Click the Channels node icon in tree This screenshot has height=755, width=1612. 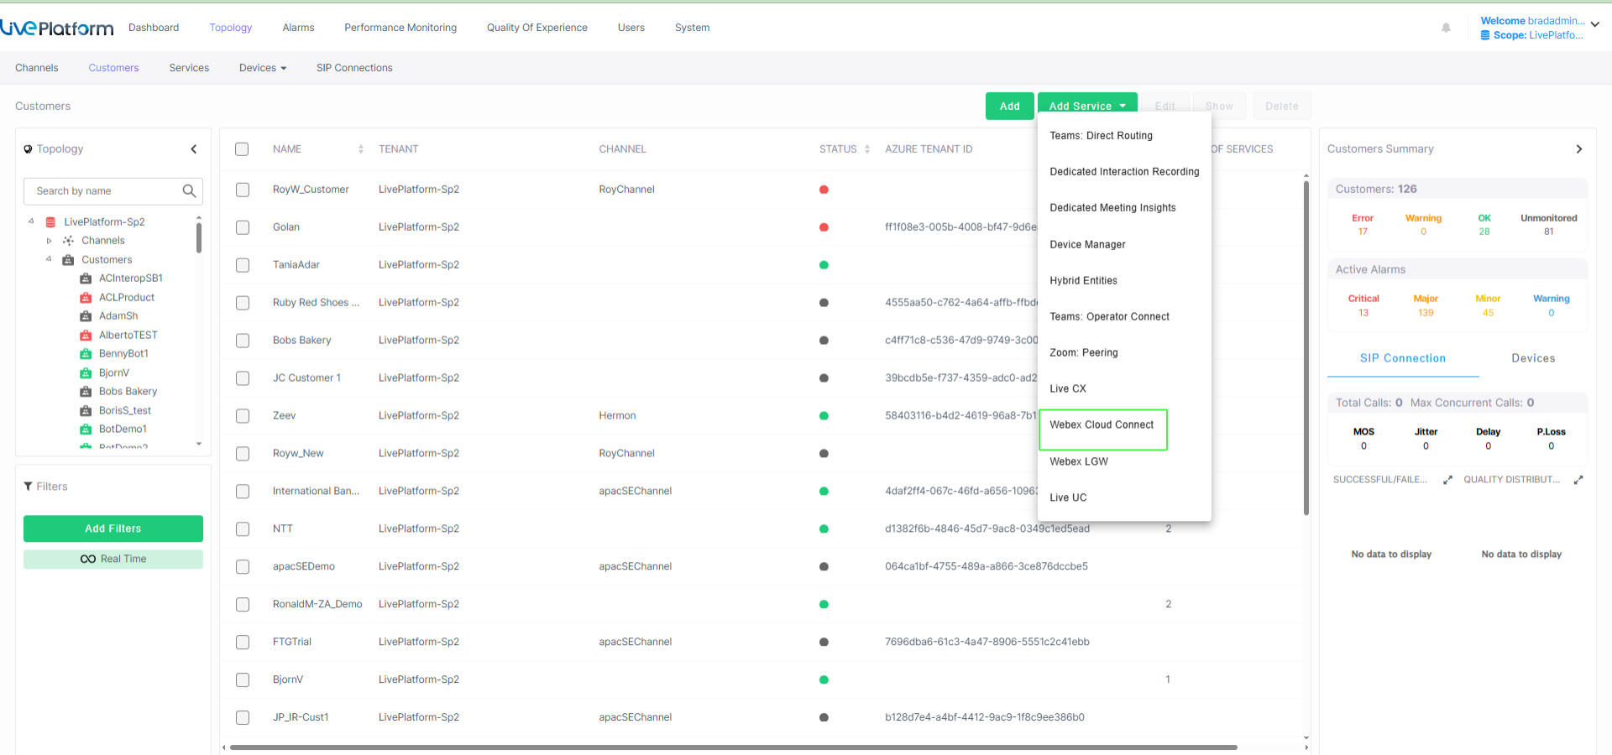tap(68, 241)
